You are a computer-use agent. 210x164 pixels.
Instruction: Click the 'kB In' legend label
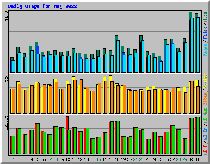[205, 134]
